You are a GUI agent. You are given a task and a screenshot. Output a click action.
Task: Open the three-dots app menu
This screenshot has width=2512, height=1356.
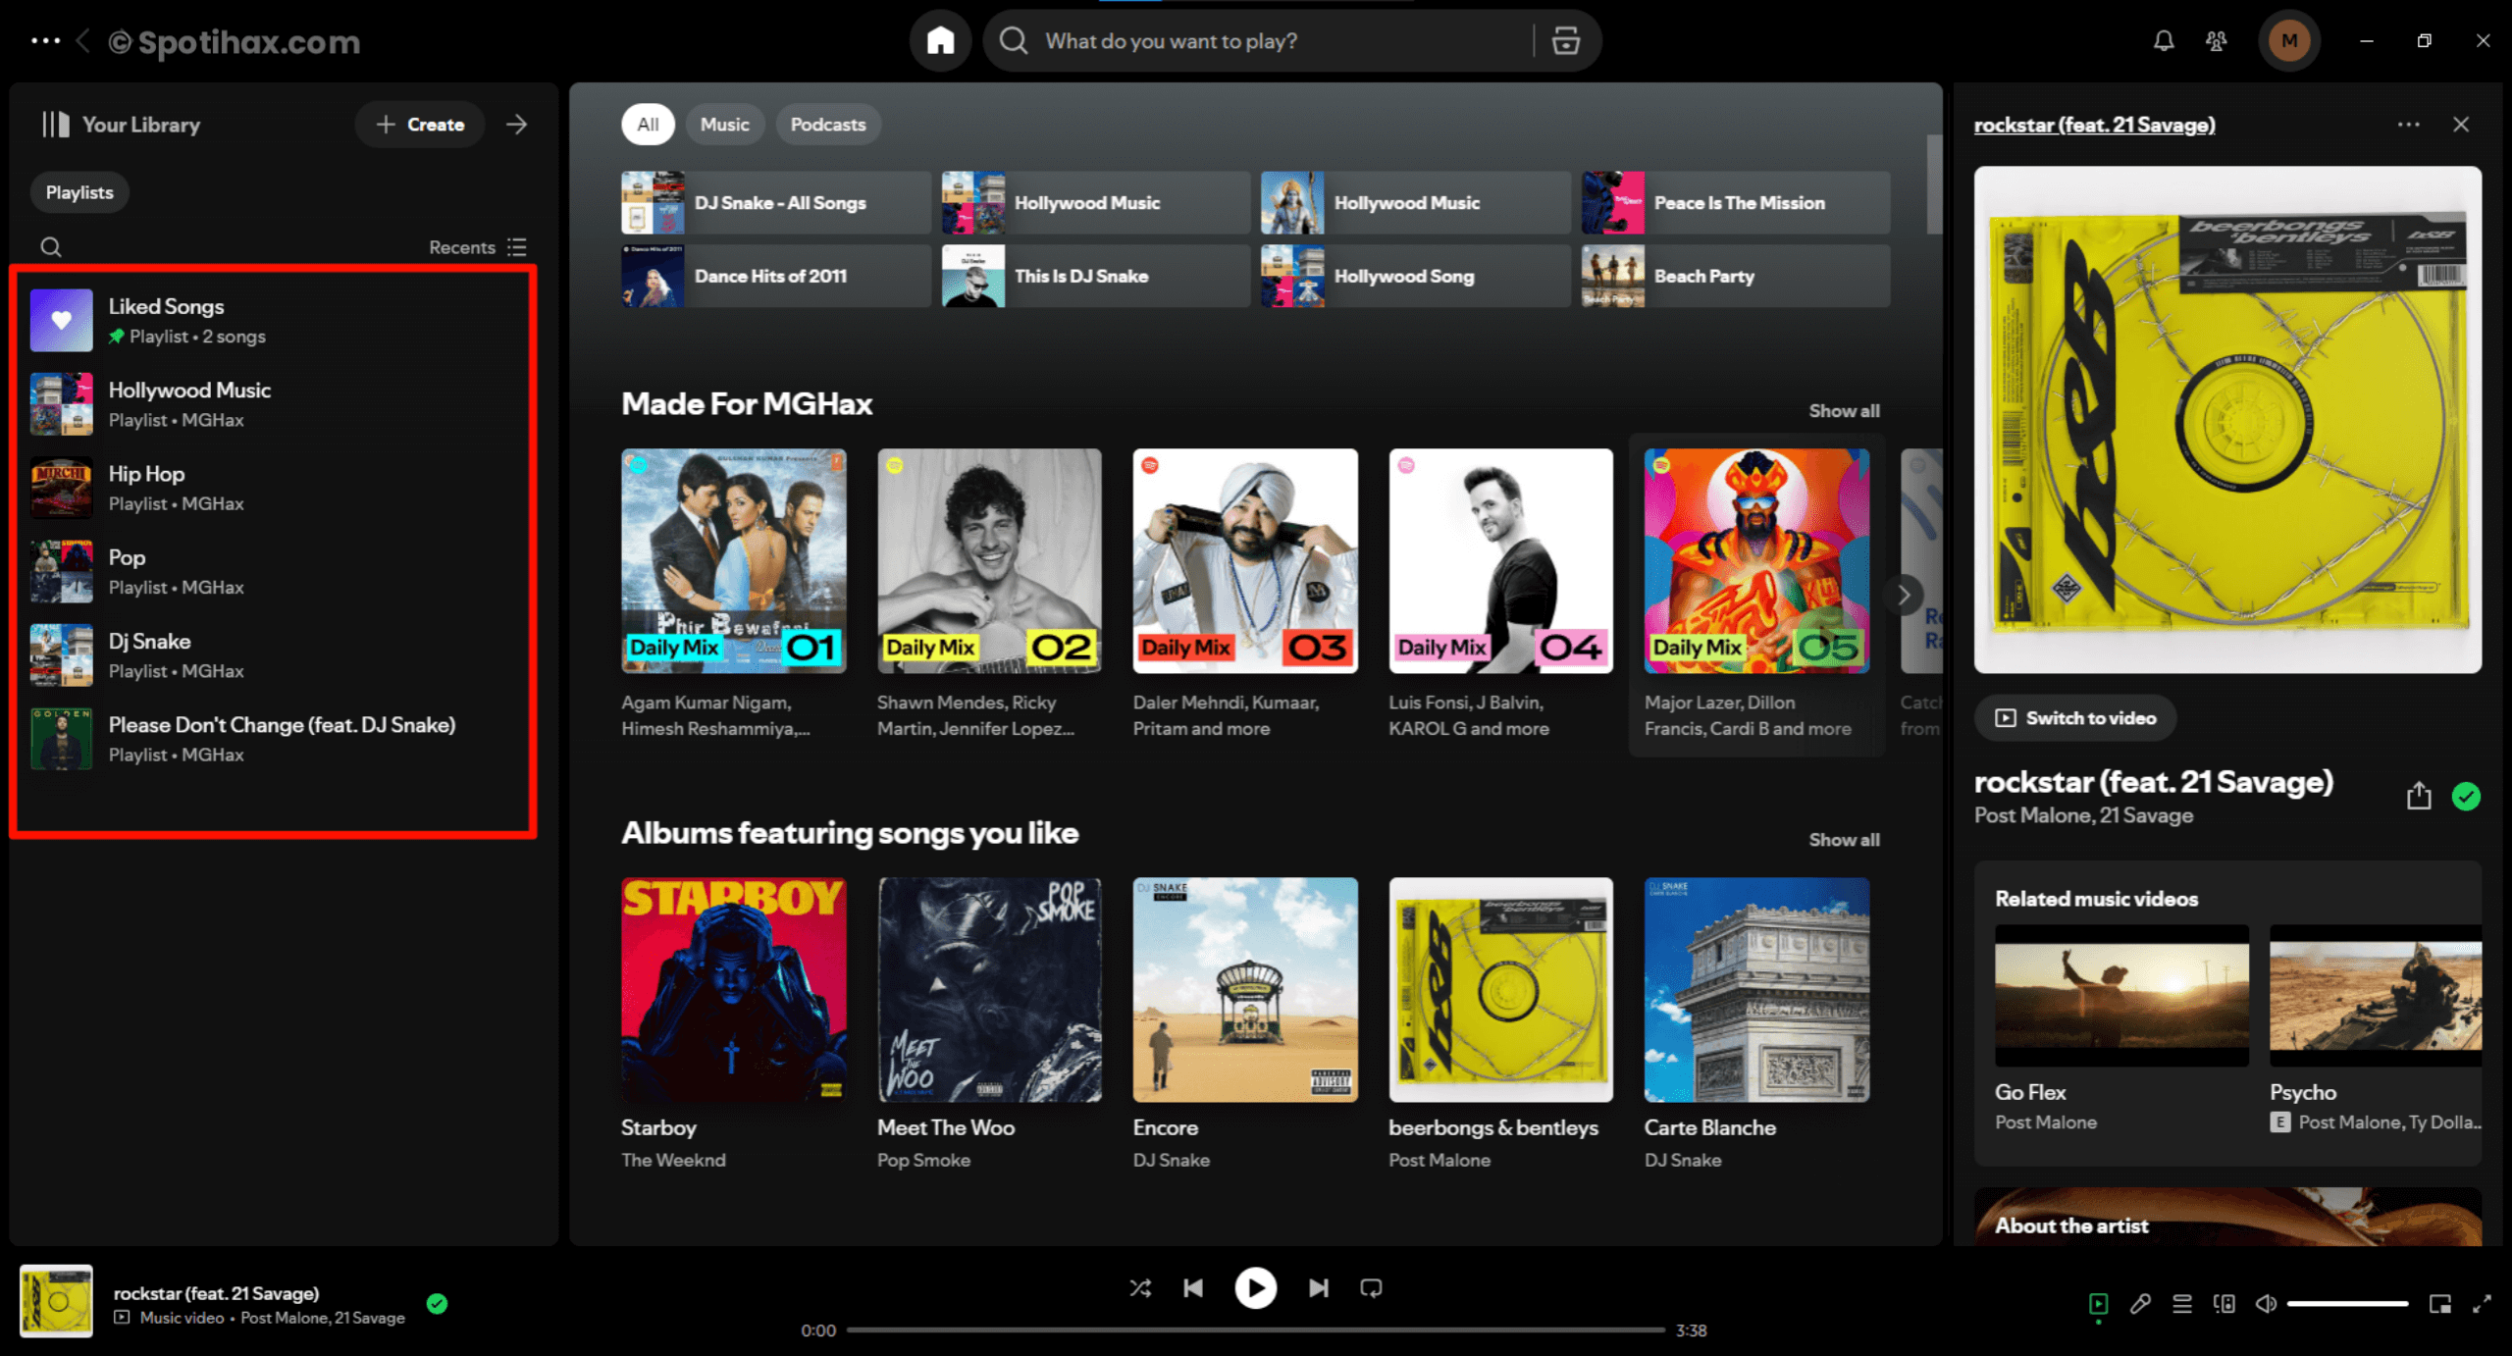pyautogui.click(x=45, y=40)
